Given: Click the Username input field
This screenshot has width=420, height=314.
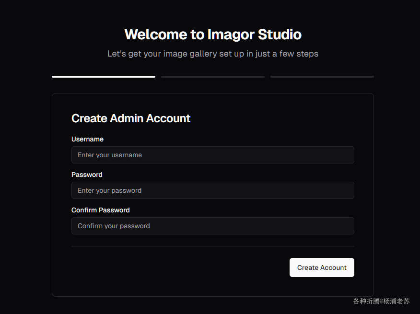Looking at the screenshot, I should point(212,155).
